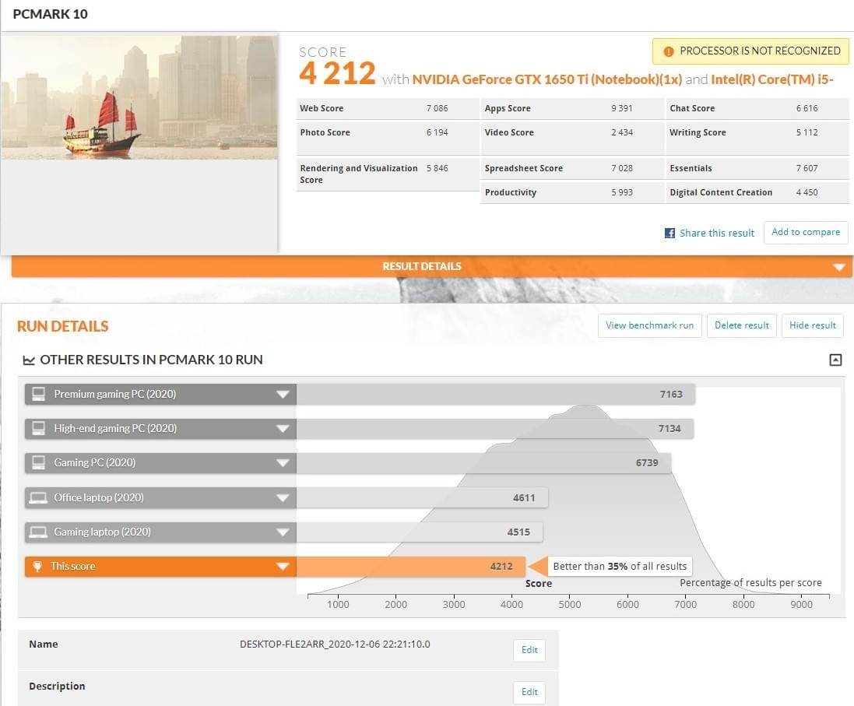The height and width of the screenshot is (706, 854).
Task: Click the trophy icon on This score row
Action: (37, 567)
